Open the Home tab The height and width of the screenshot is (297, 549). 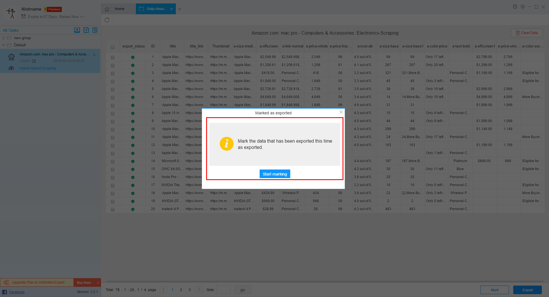click(120, 9)
